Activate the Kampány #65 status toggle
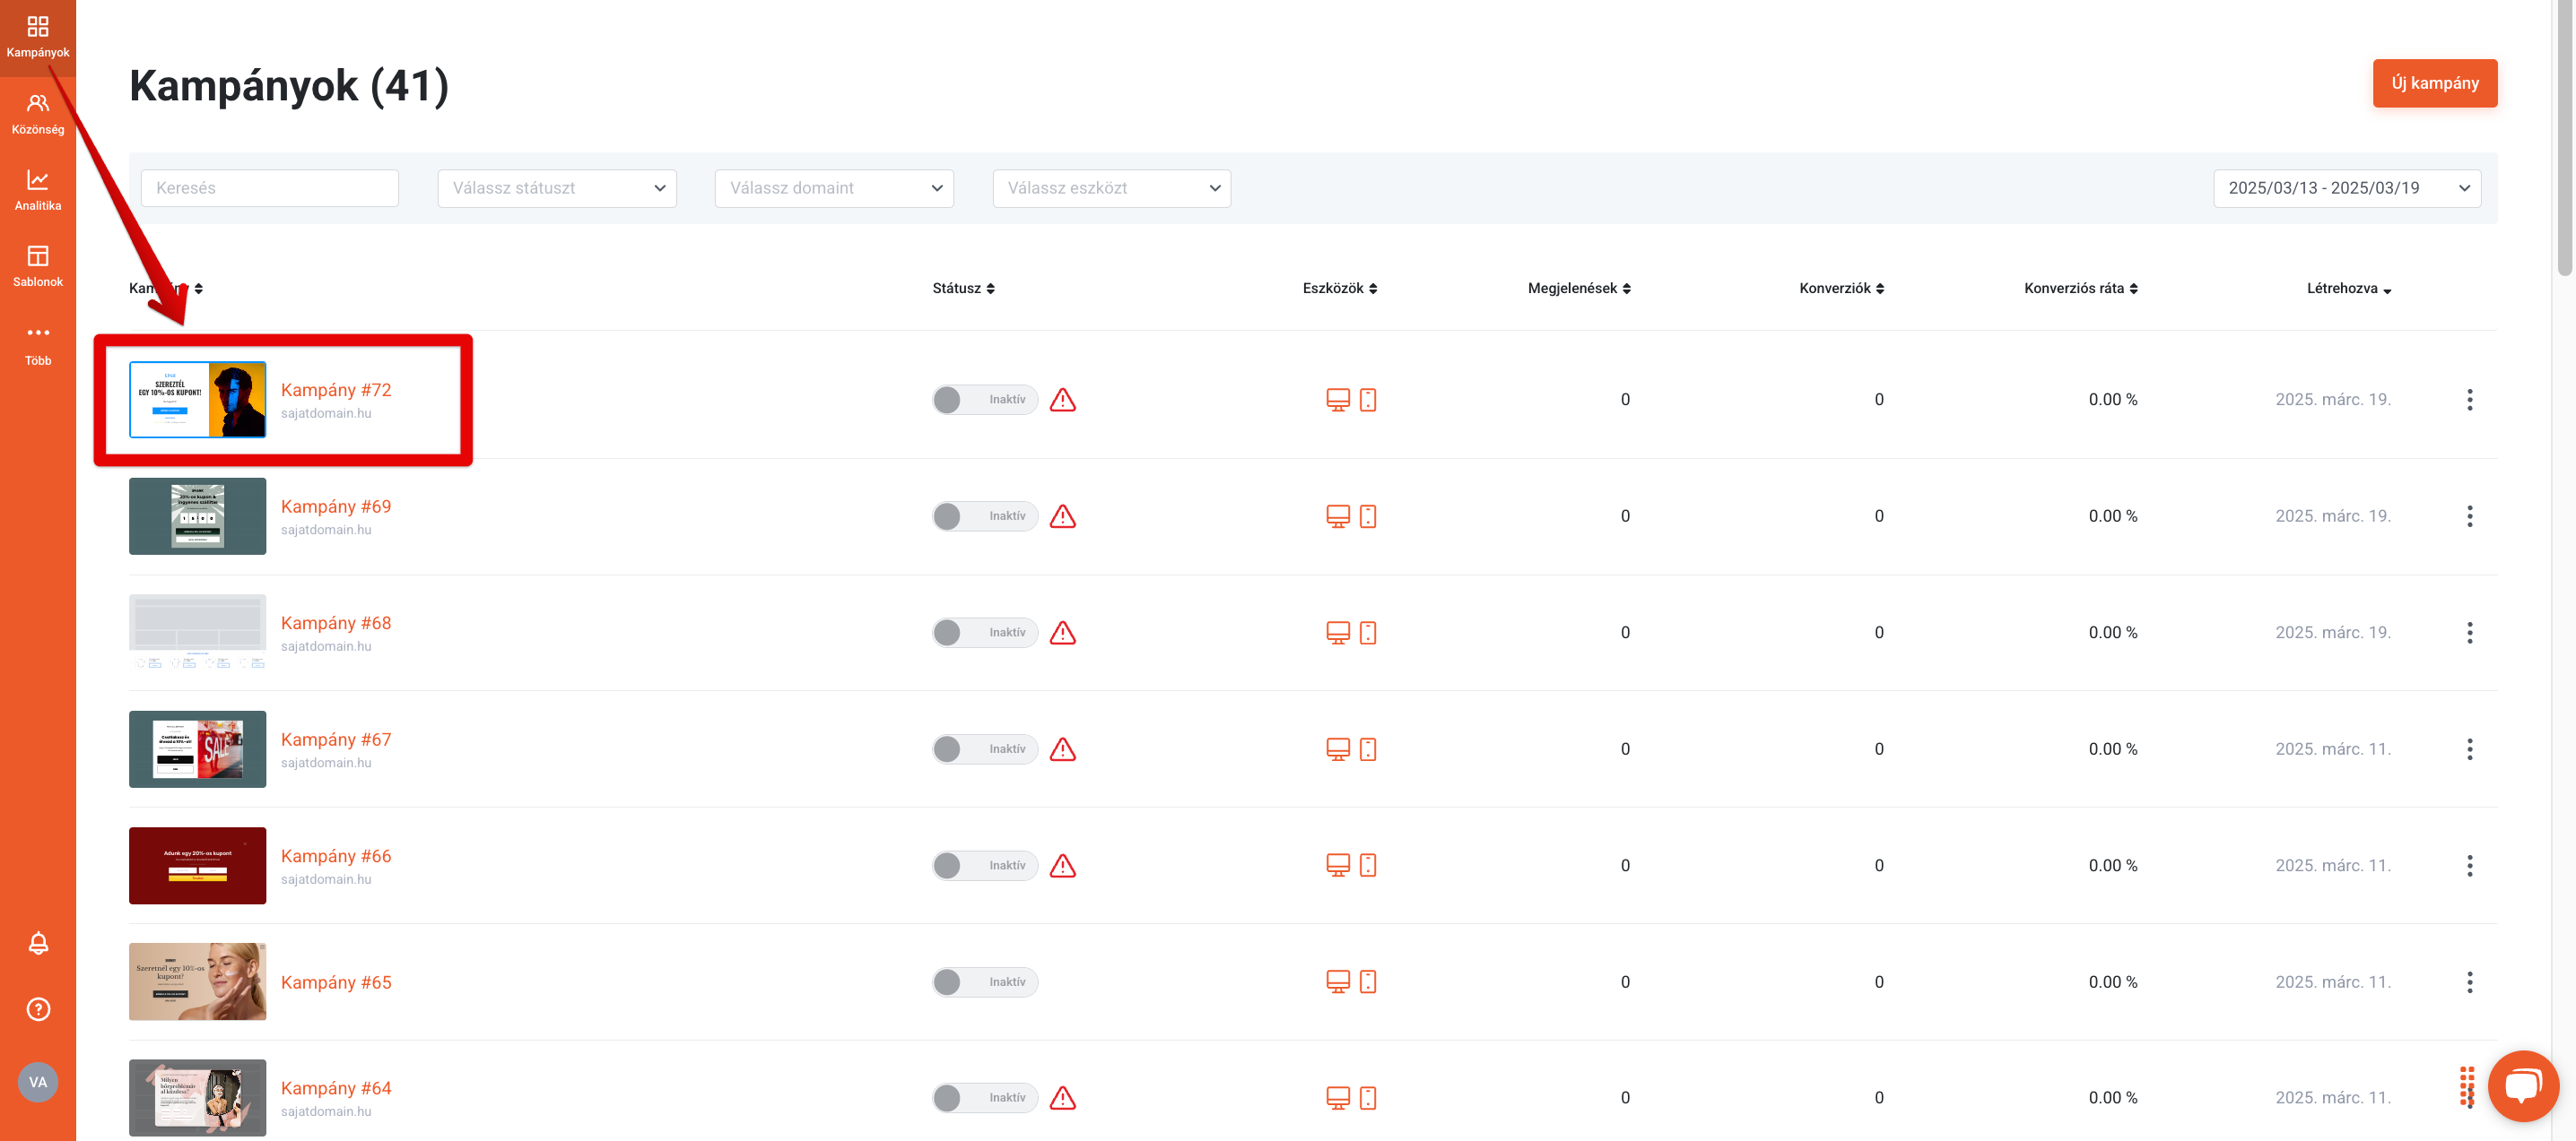Image resolution: width=2576 pixels, height=1141 pixels. click(985, 982)
